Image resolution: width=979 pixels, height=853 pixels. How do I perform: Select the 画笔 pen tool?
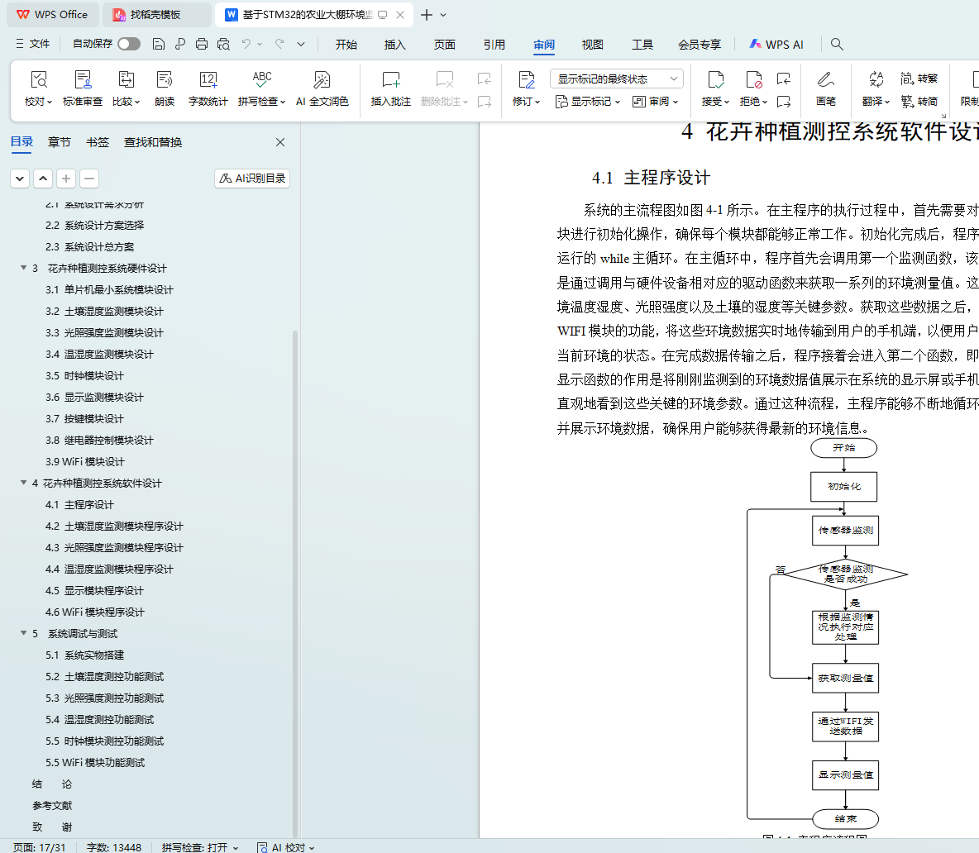pos(825,80)
